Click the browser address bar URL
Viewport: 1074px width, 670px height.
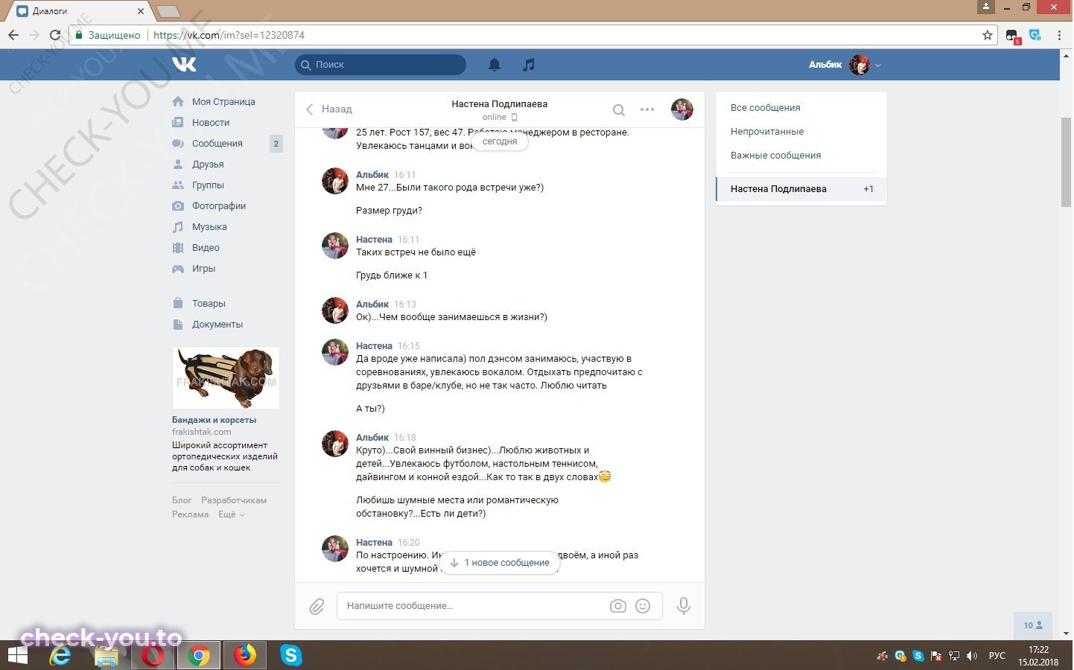[x=229, y=35]
